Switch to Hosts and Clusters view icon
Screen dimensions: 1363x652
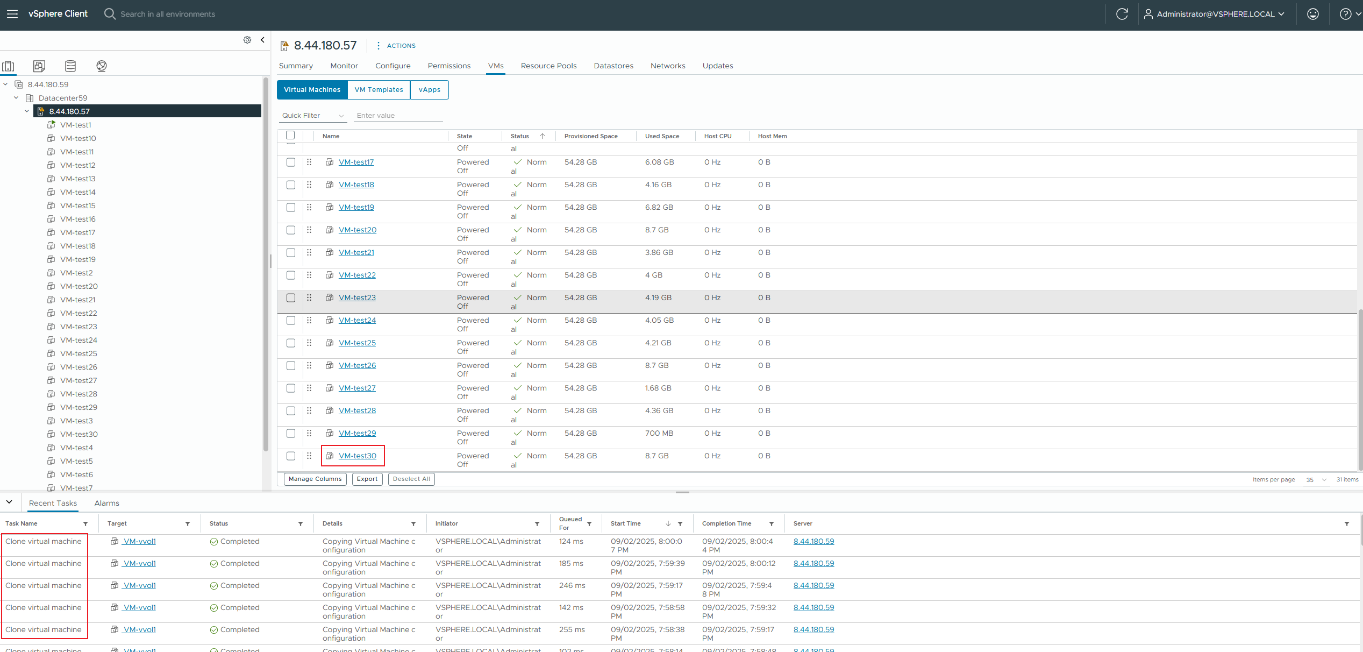[x=9, y=66]
